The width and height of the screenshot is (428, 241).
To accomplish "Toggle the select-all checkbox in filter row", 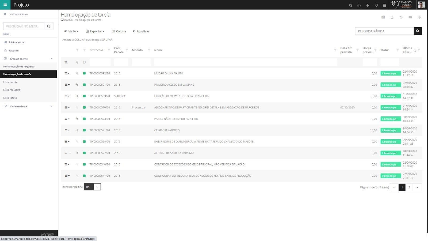I will [84, 62].
